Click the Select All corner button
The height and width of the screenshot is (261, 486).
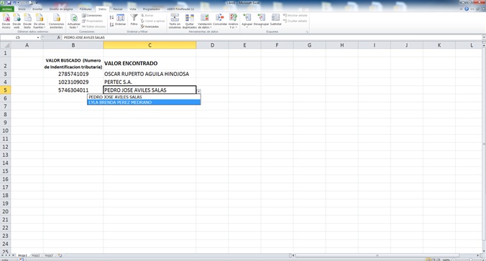(x=5, y=45)
